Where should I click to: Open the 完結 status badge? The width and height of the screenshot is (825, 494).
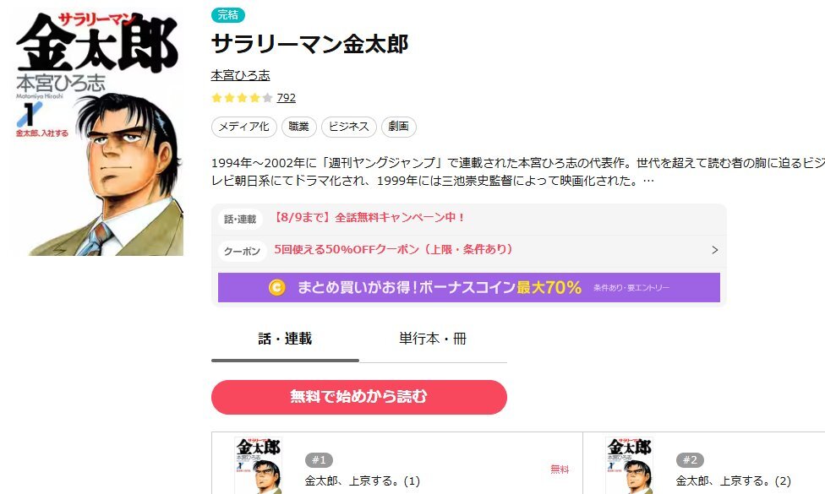(x=228, y=14)
